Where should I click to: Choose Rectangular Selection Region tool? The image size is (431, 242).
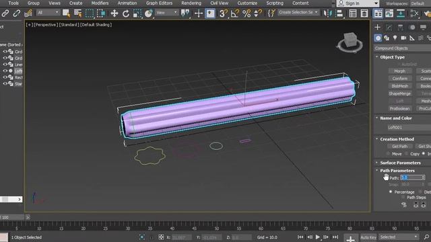click(90, 13)
